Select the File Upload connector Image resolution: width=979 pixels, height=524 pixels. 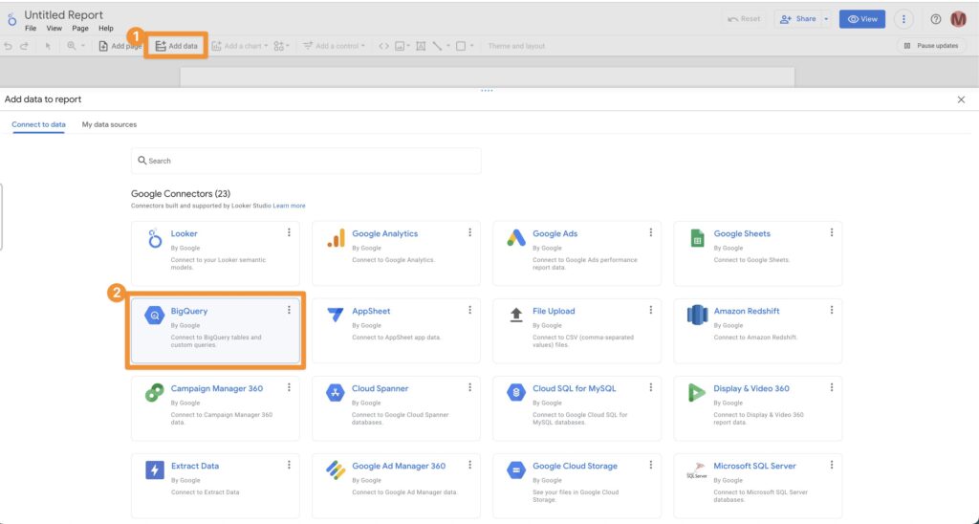(x=577, y=331)
